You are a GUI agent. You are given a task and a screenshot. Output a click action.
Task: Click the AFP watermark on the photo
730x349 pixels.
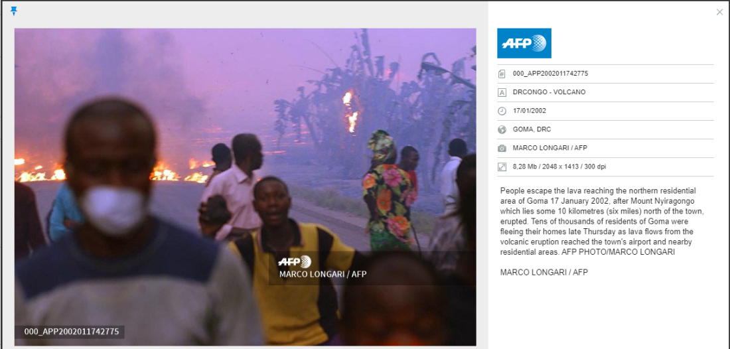click(x=295, y=261)
